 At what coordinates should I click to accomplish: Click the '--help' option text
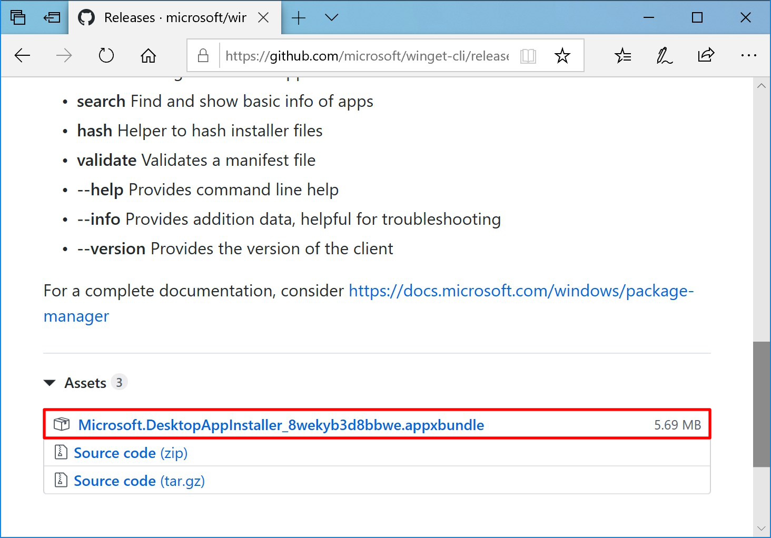[100, 190]
